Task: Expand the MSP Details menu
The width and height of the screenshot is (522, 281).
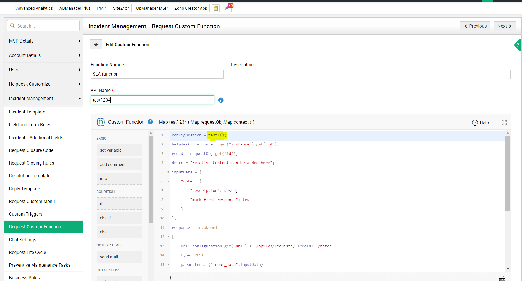Action: 43,41
